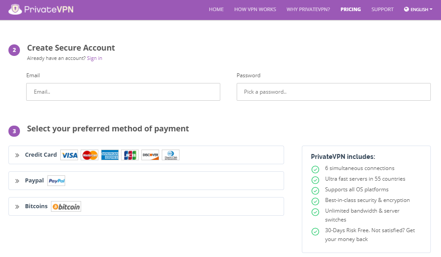Image resolution: width=441 pixels, height=257 pixels.
Task: Click the Create Secure Account heading
Action: [x=71, y=48]
